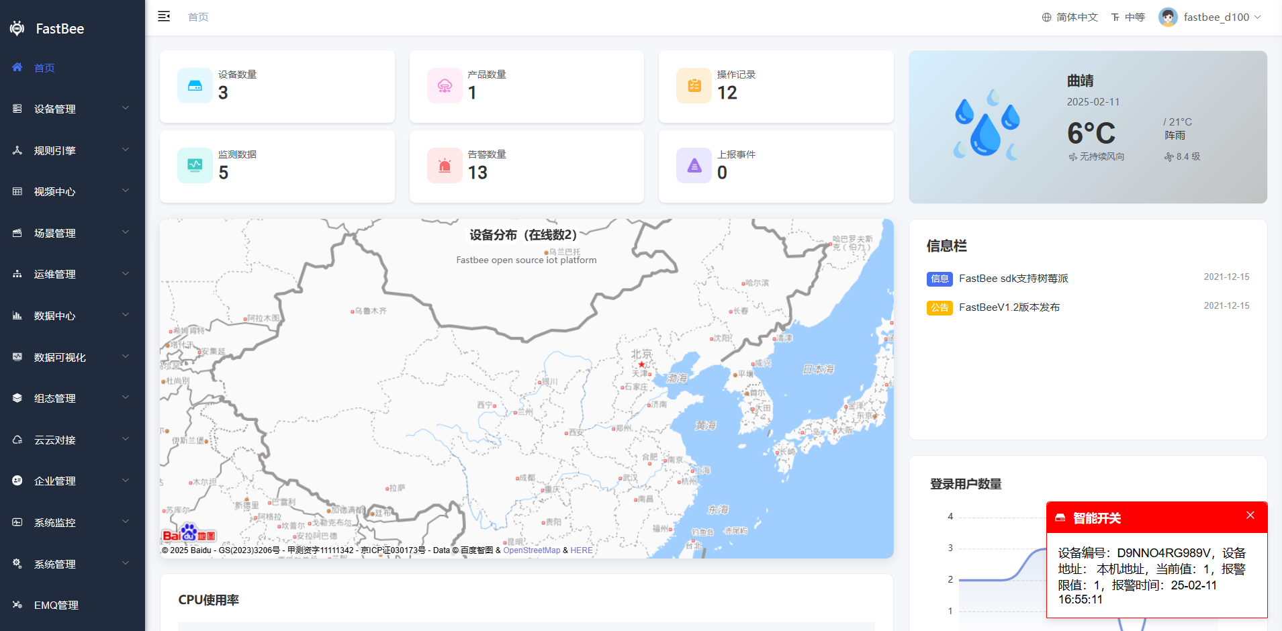Screen dimensions: 1282x631
Task: Click the FastBee logo icon
Action: pos(17,28)
